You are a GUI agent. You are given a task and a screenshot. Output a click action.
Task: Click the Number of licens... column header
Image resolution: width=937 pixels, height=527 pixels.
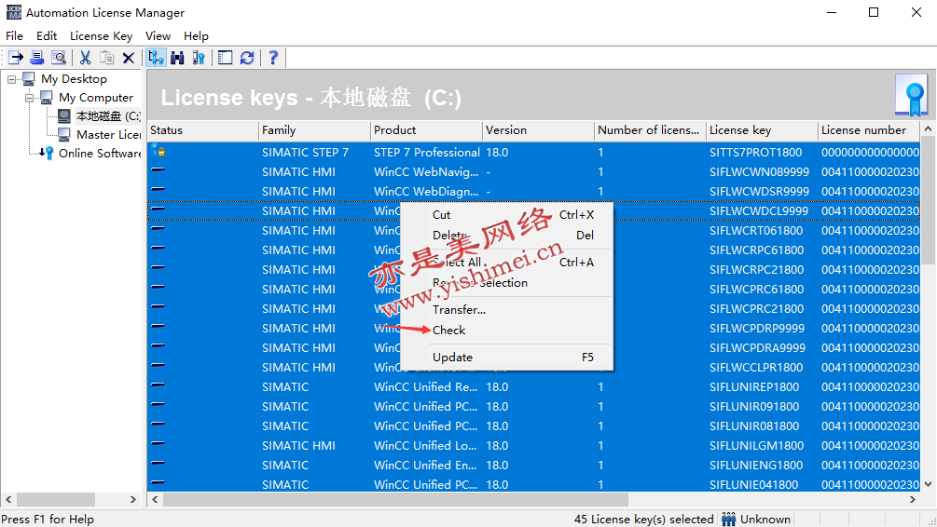pyautogui.click(x=650, y=130)
